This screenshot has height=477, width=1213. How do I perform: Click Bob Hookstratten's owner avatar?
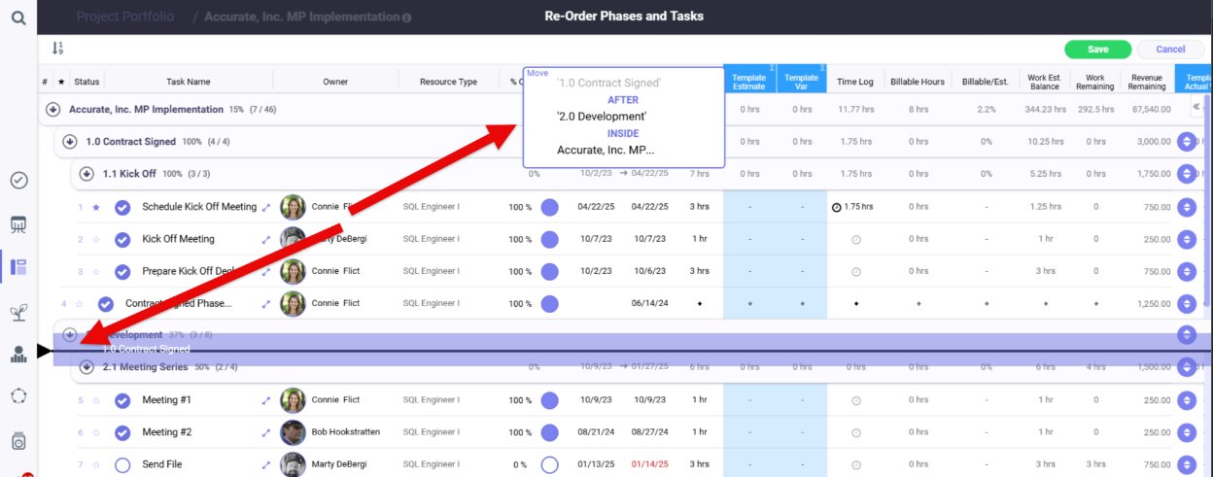pyautogui.click(x=293, y=432)
